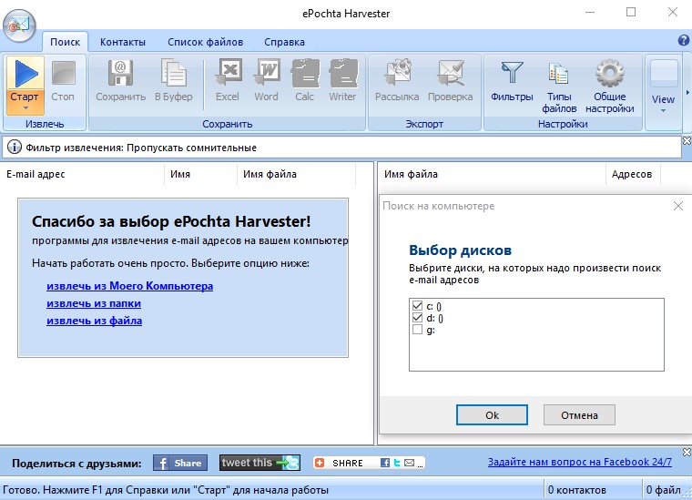Open Общие настройки gear icon
Screen dimensions: 692x500
tap(609, 73)
